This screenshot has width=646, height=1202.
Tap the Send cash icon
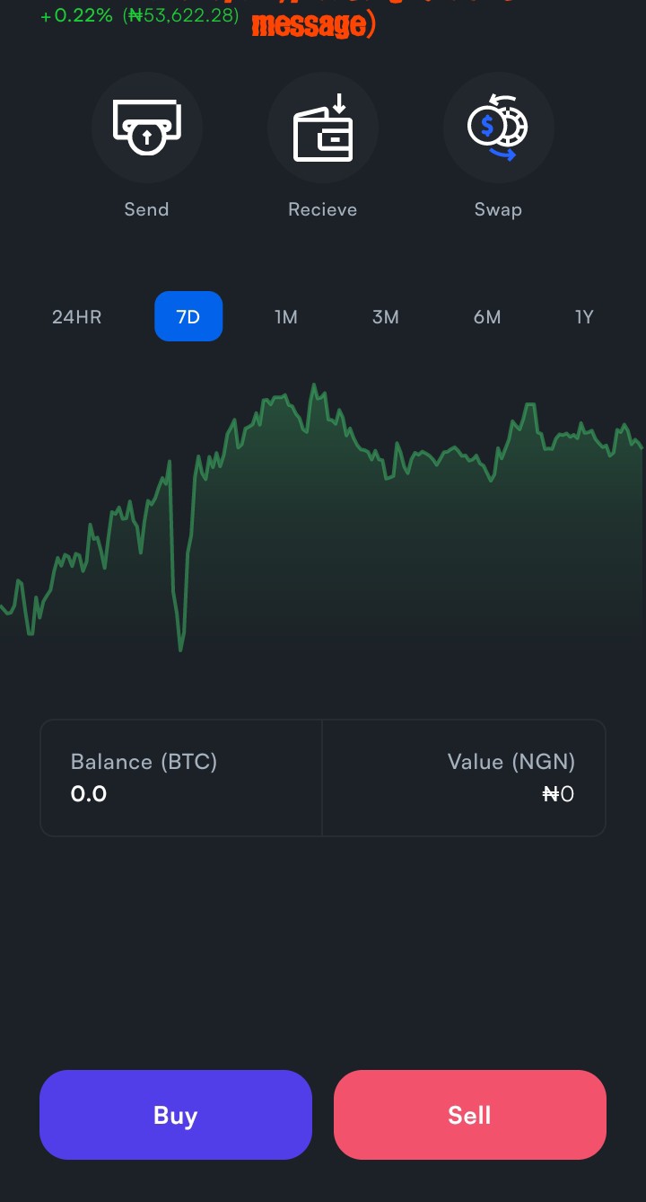pos(146,128)
